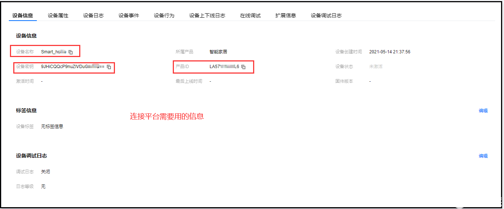Screen dimensions: 504x209
Task: Open the 在线调试 tab
Action: click(250, 15)
